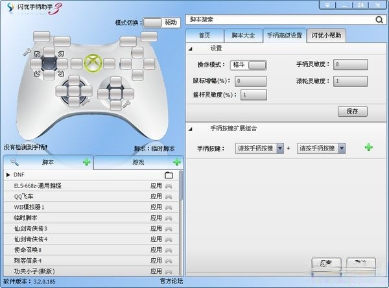Expand the DNF script group
This screenshot has height=288, width=389.
pyautogui.click(x=8, y=174)
